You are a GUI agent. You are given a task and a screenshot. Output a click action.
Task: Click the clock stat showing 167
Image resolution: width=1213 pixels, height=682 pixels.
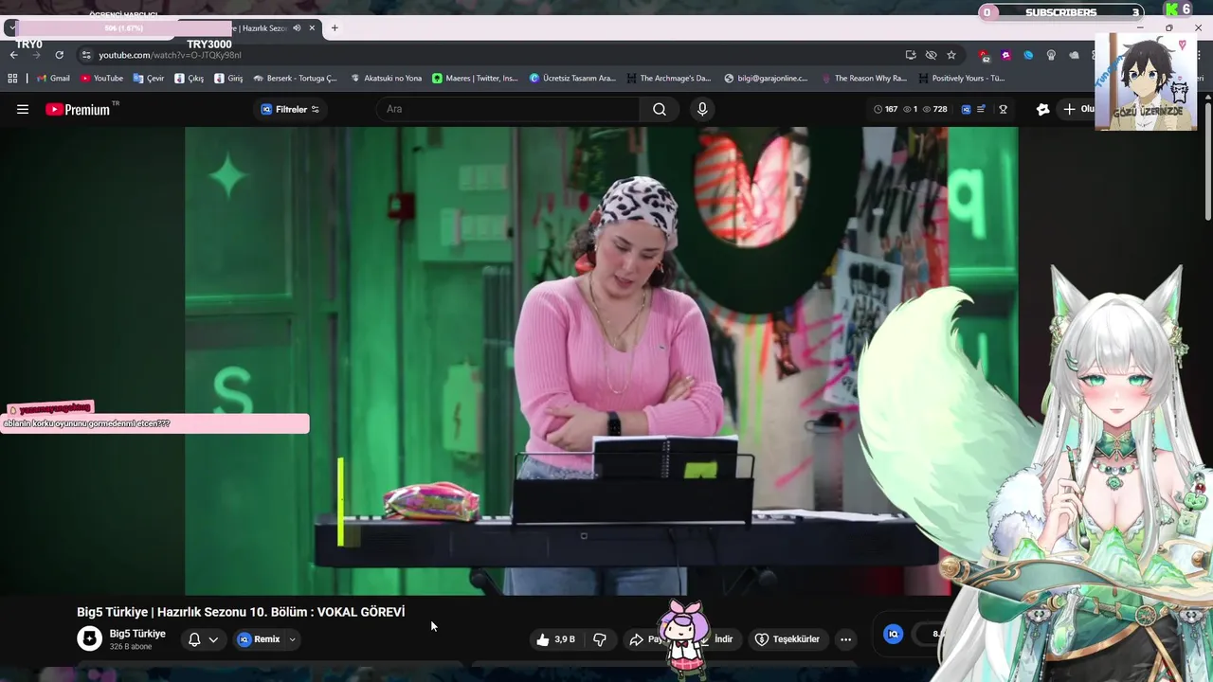(x=885, y=109)
